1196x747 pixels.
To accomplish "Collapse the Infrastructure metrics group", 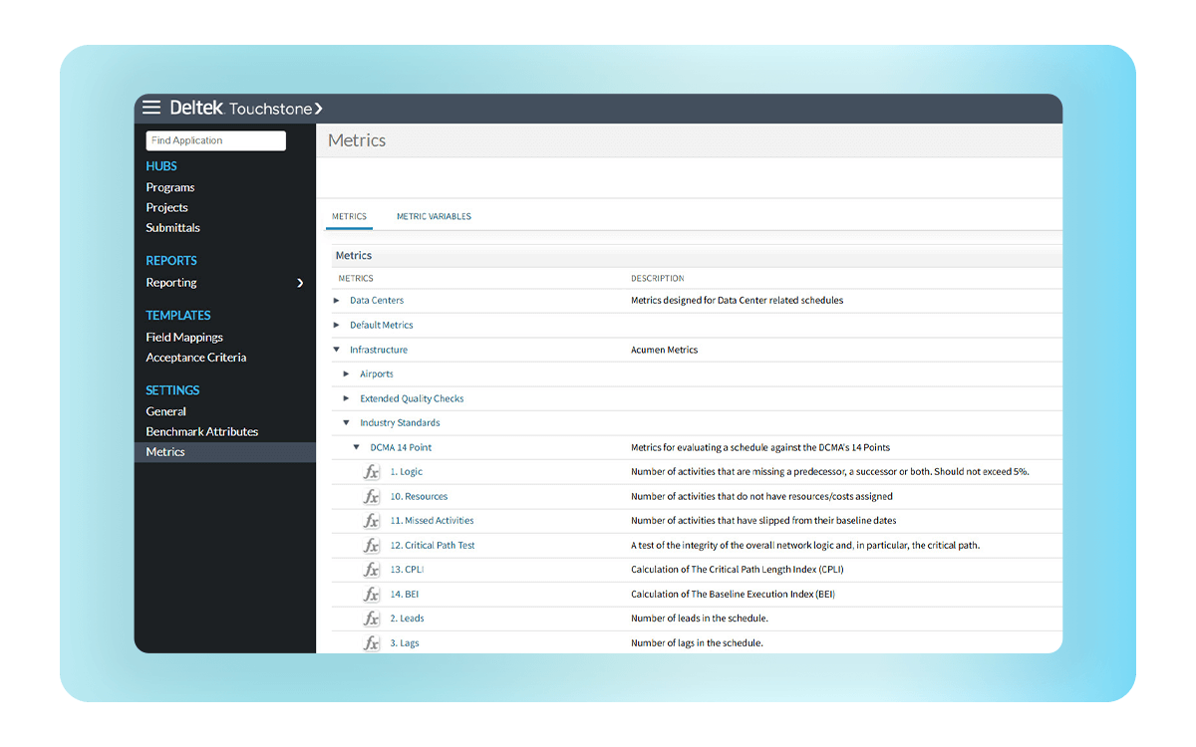I will (x=337, y=349).
